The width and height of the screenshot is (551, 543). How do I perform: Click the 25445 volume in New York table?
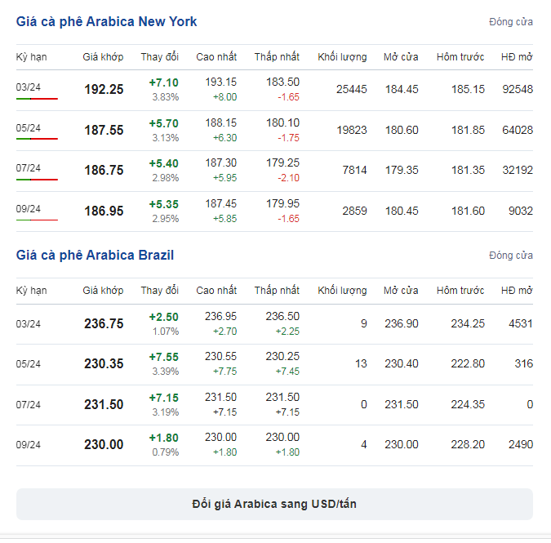[351, 89]
